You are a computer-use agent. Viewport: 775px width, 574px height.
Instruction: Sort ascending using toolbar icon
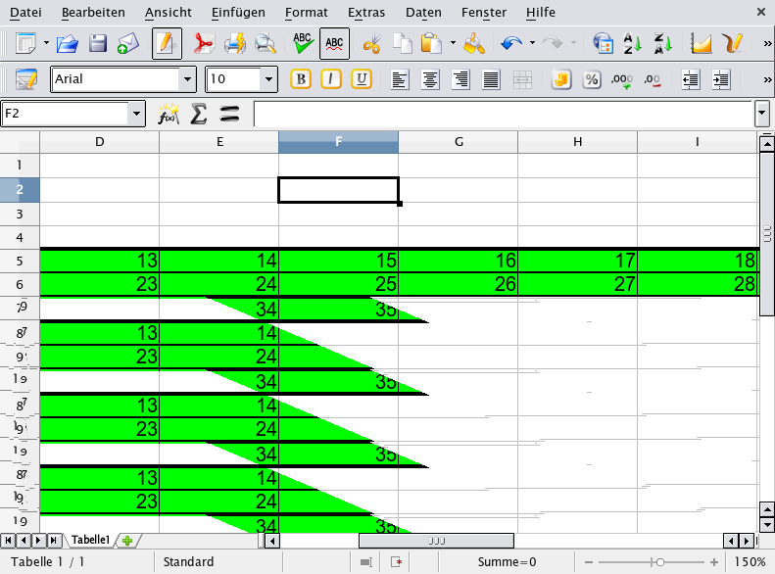pyautogui.click(x=633, y=43)
